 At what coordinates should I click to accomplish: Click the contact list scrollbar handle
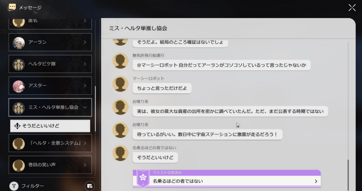(95, 108)
